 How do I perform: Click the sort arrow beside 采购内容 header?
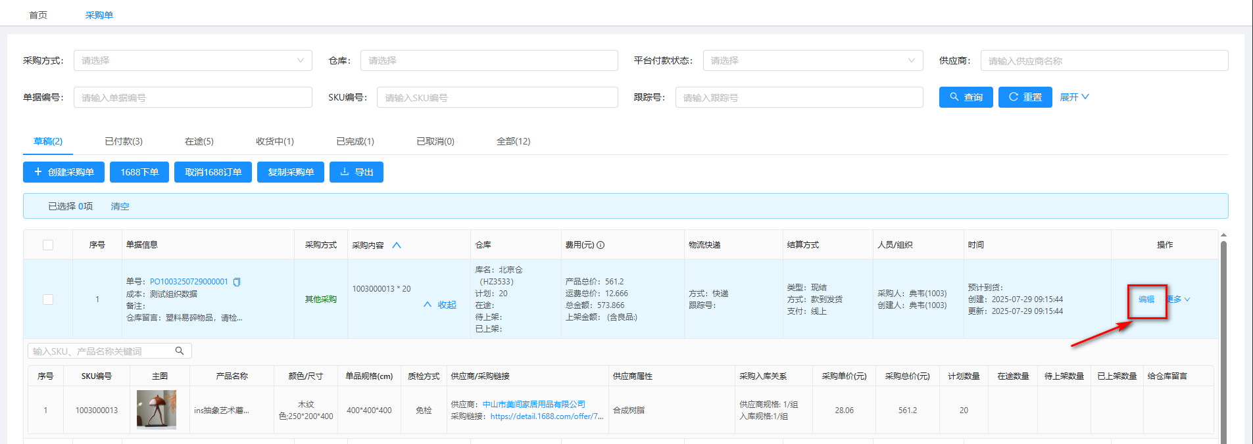(397, 245)
